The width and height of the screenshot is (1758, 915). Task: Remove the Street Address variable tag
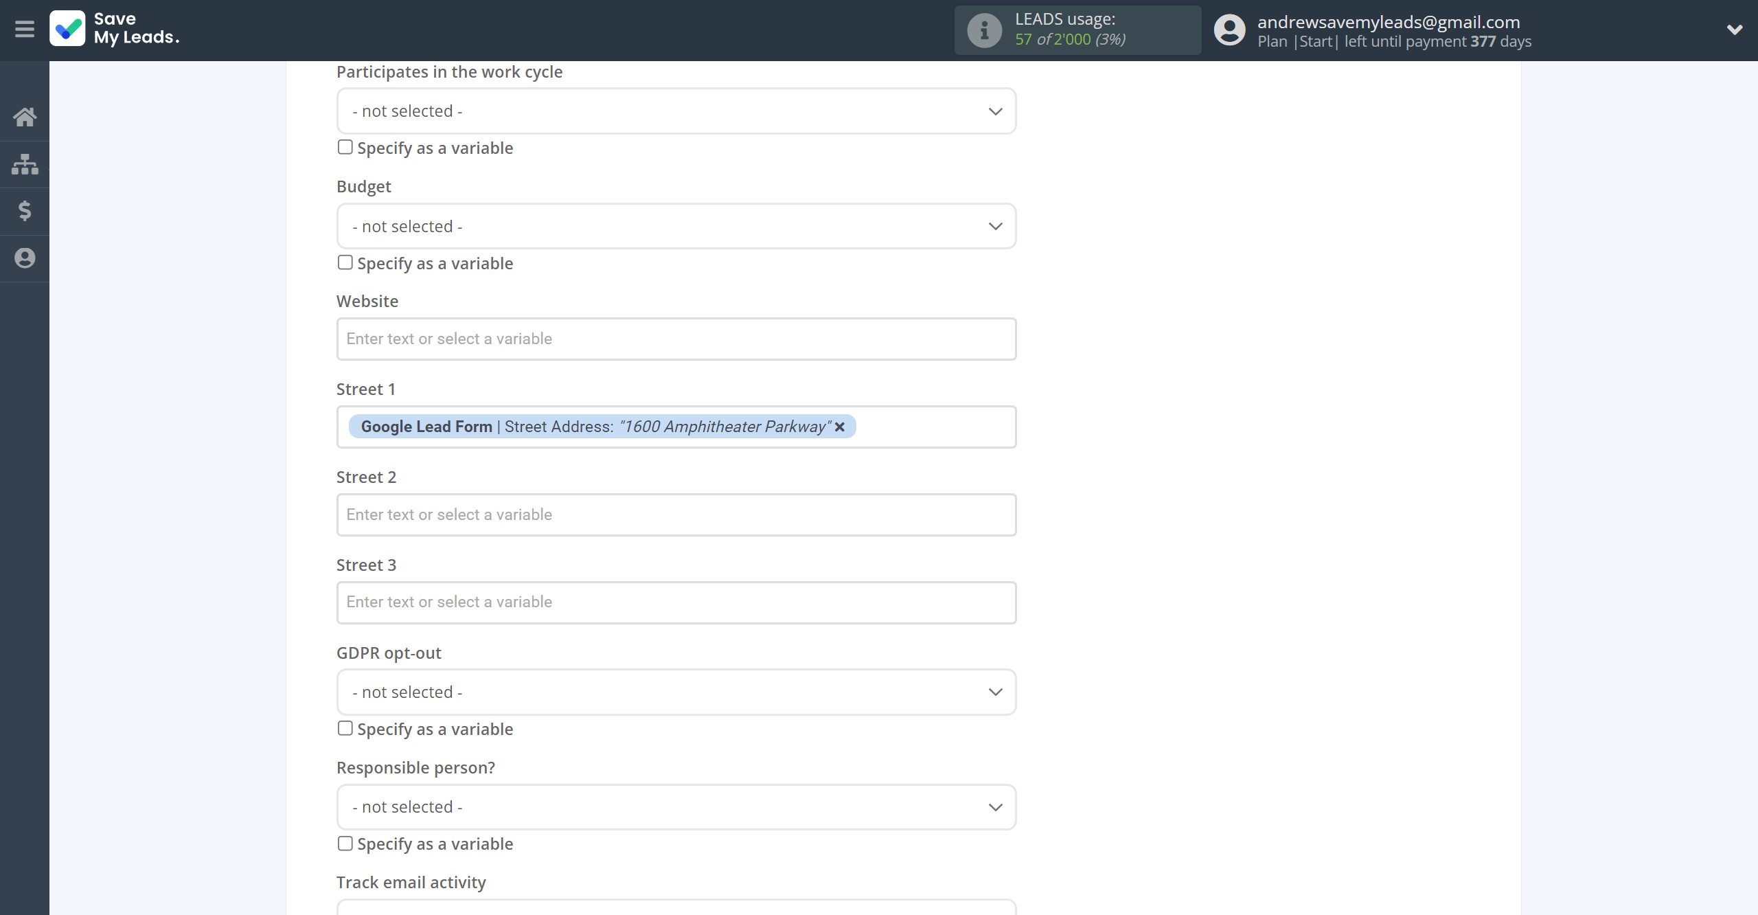839,427
